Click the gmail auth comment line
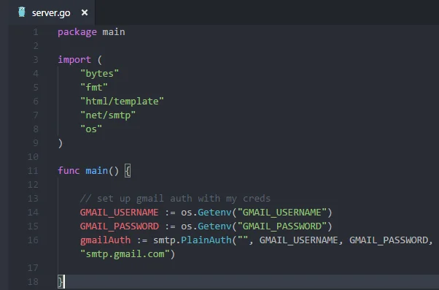 175,198
